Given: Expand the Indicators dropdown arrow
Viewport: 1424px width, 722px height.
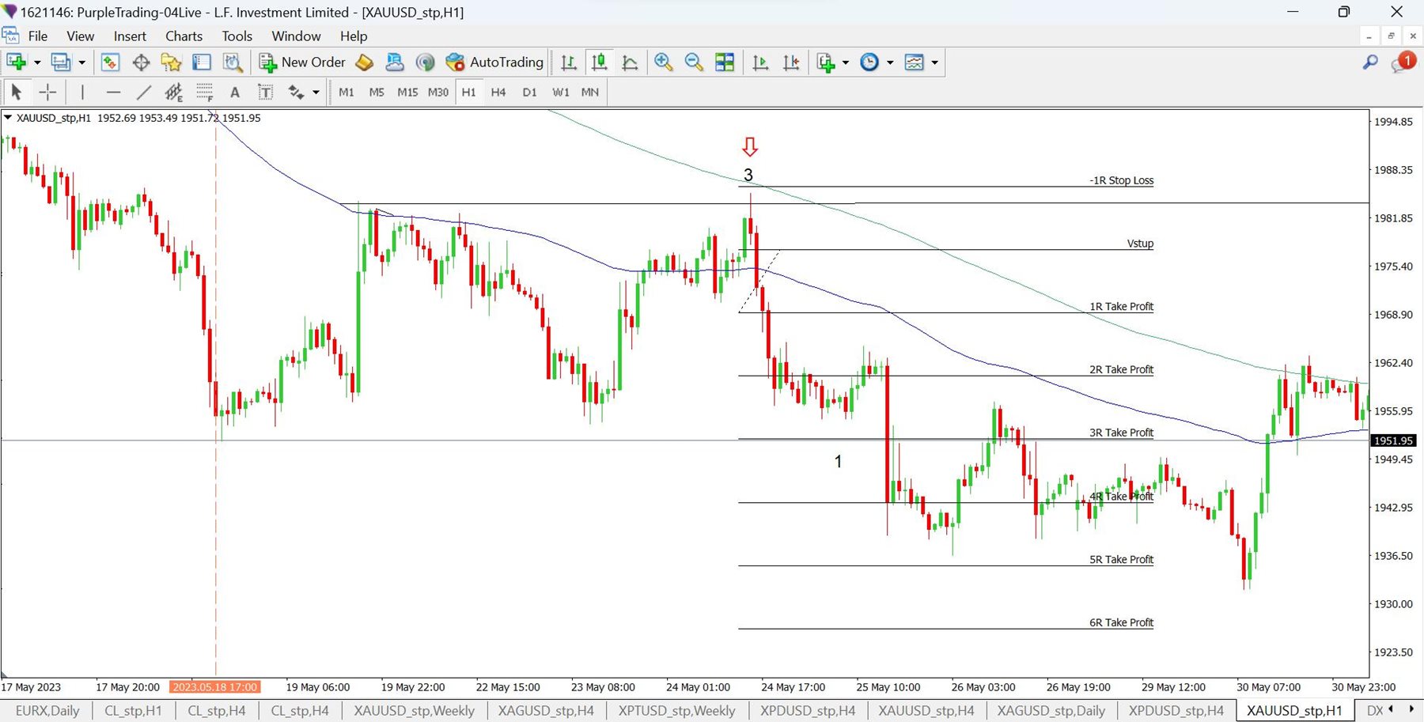Looking at the screenshot, I should (x=846, y=62).
